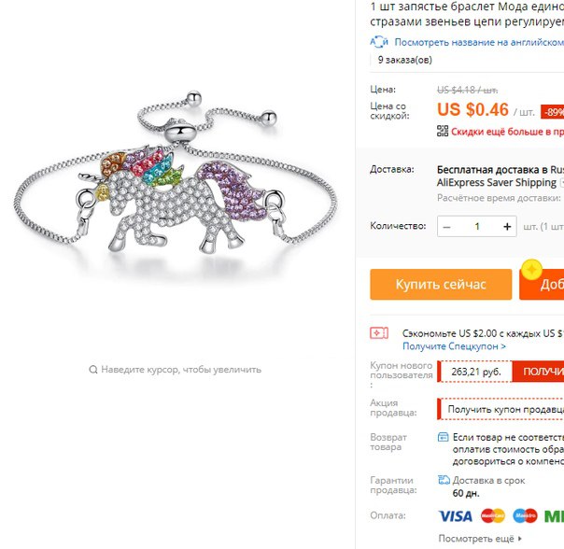The width and height of the screenshot is (564, 549).
Task: Click the yellow coin badge on cart button
Action: tap(531, 269)
